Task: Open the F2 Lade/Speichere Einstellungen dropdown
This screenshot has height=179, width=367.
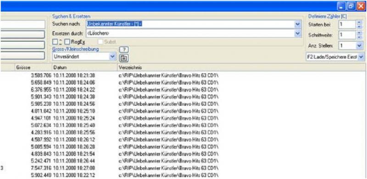Action: coord(361,57)
